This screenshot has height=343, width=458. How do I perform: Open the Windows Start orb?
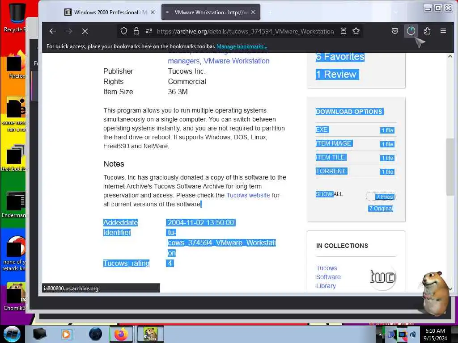coord(12,334)
